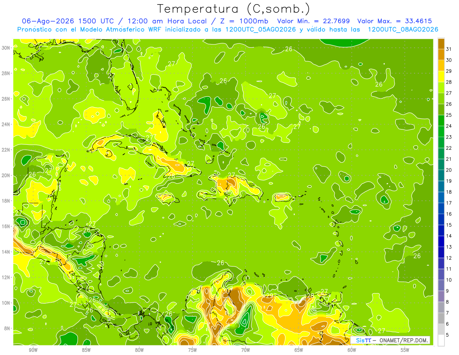The height and width of the screenshot is (355, 459).
Task: Click the '60W' longitude axis label
Action: [x=352, y=350]
